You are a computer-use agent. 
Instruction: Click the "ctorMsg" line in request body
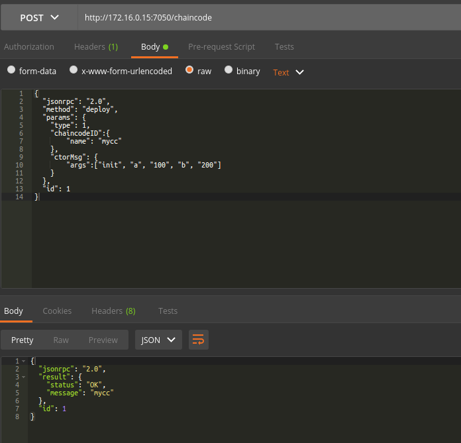tap(74, 157)
